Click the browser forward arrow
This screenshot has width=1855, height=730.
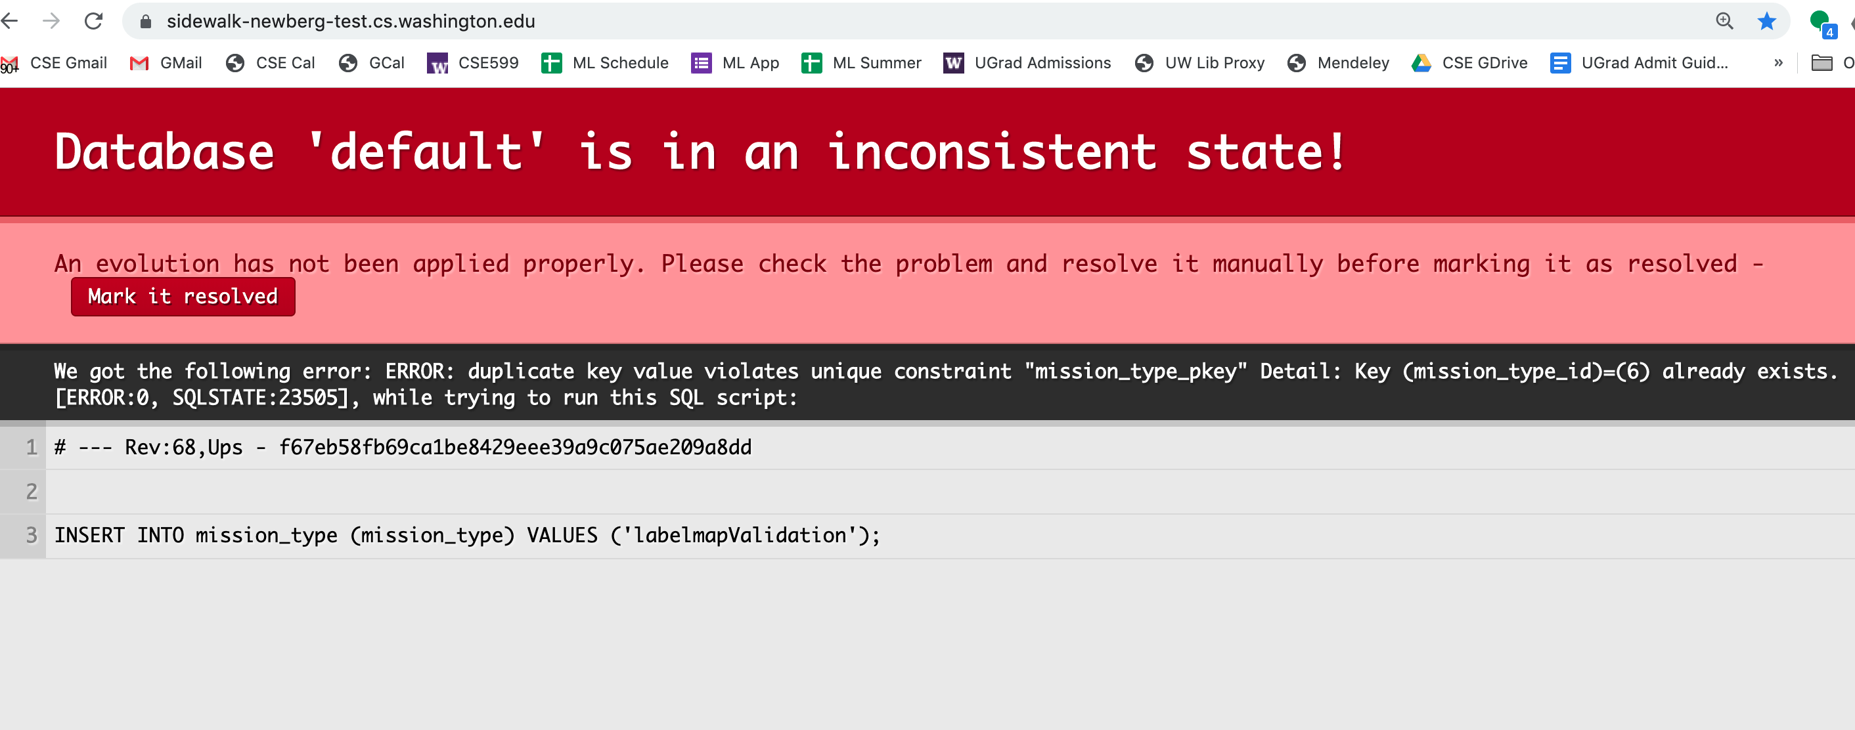51,21
